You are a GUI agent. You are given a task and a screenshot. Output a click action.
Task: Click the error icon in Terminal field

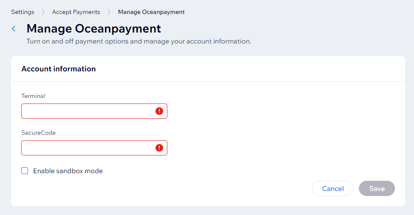tap(159, 111)
